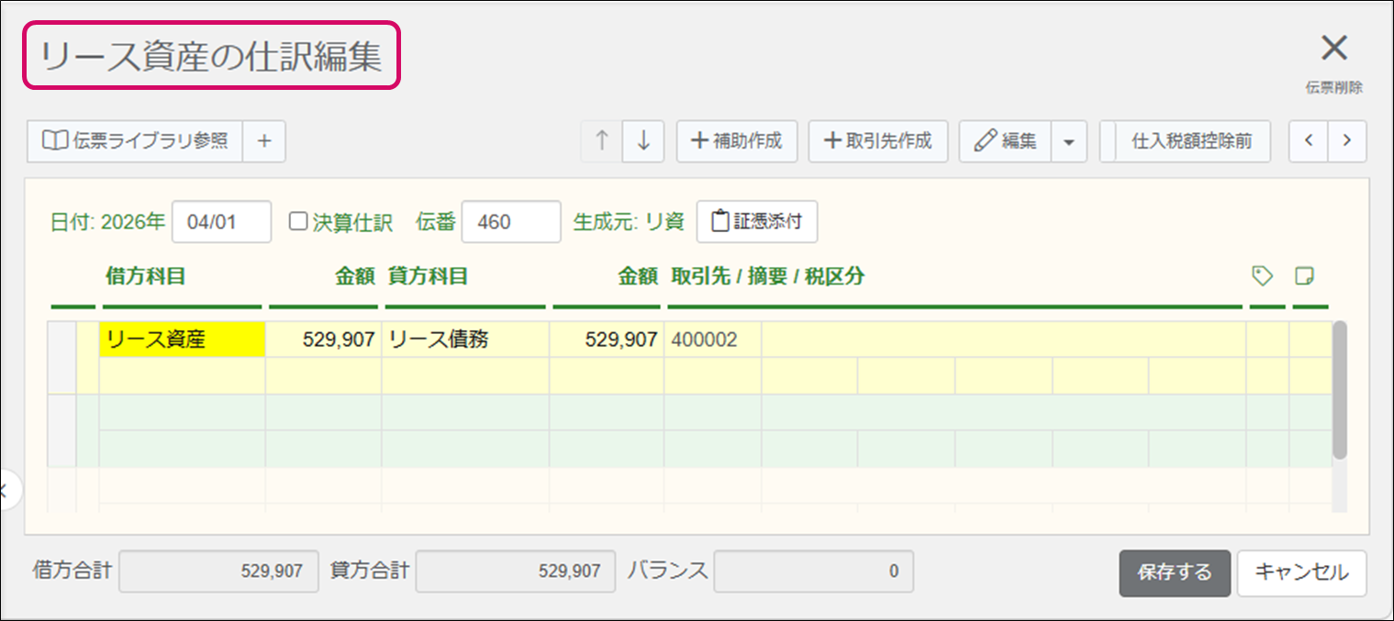
Task: Go to next voucher with right chevron
Action: [x=1346, y=141]
